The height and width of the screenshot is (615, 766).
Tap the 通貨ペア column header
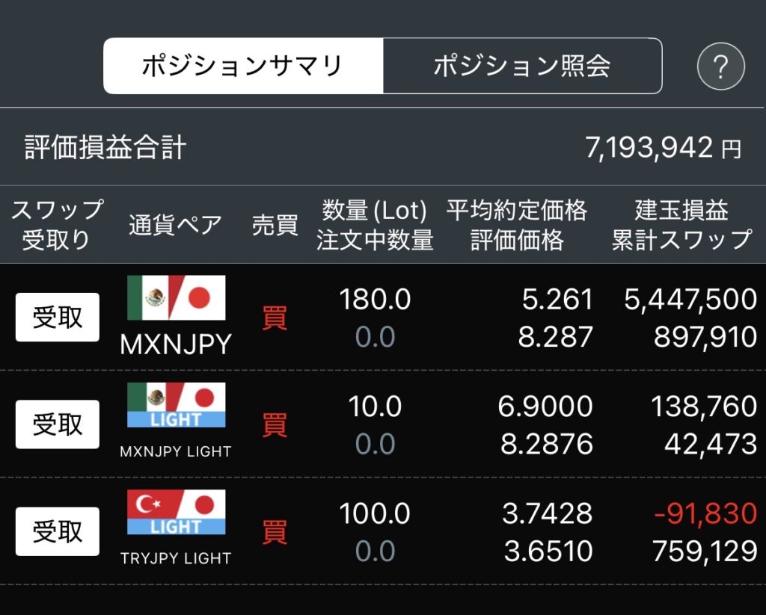click(x=175, y=225)
